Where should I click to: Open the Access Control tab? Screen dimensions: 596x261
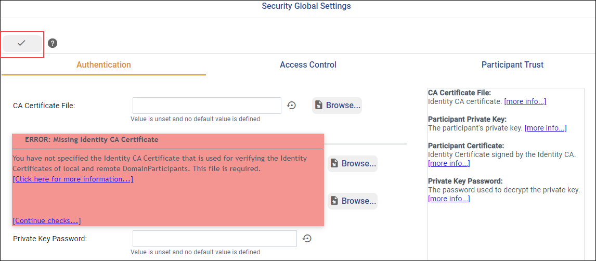[308, 65]
